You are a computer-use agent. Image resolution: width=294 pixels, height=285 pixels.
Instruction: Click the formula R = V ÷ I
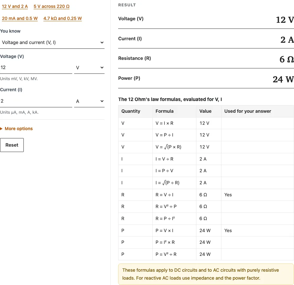point(164,195)
